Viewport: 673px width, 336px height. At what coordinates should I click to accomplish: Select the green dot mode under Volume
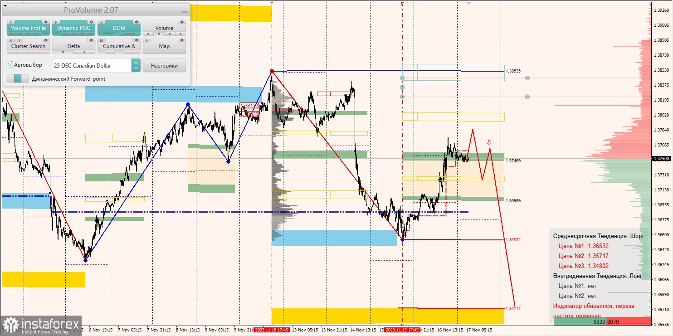click(x=159, y=34)
